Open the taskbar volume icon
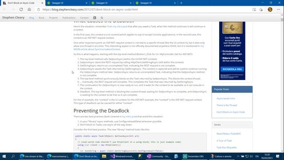This screenshot has height=160, width=284. tap(251, 156)
